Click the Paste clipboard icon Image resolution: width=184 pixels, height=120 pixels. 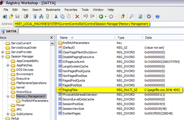[x=69, y=16]
